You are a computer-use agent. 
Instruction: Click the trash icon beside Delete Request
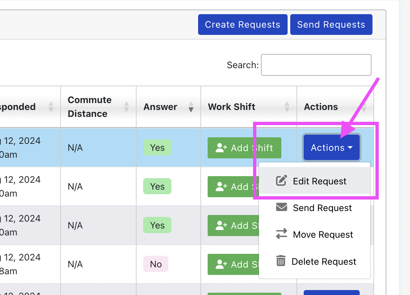click(x=280, y=261)
